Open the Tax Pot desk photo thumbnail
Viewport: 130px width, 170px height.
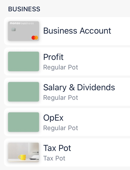click(x=24, y=152)
